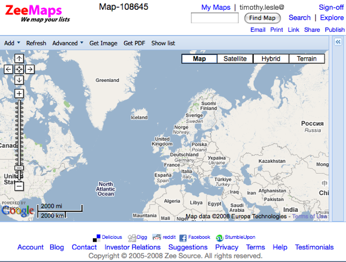Click Terms of Use on the map
This screenshot has height=262, width=346.
tap(310, 216)
